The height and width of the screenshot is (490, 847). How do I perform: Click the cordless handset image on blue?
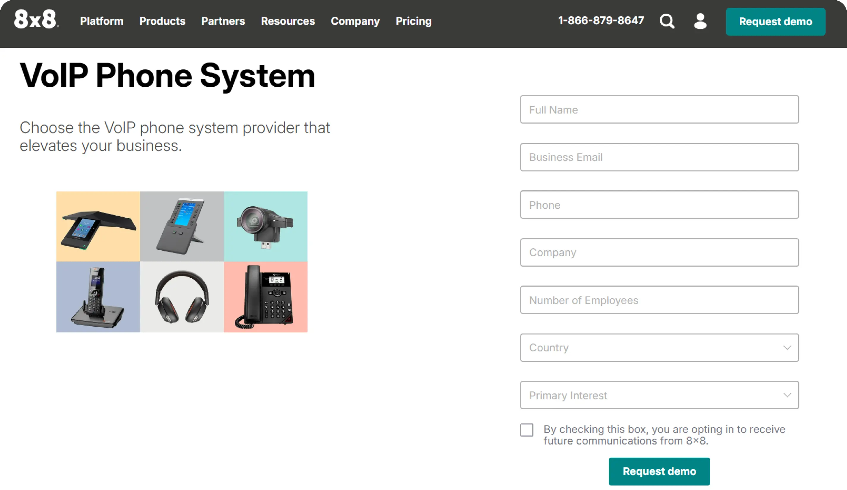98,297
